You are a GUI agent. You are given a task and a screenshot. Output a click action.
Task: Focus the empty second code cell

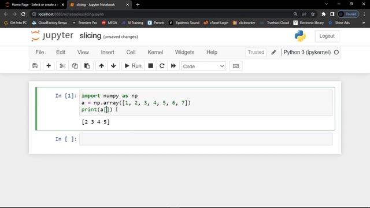pyautogui.click(x=206, y=139)
